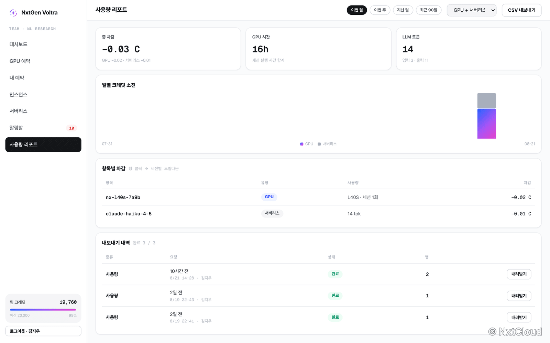Click the 내보내기 내역 section heading
The width and height of the screenshot is (550, 343).
[116, 243]
